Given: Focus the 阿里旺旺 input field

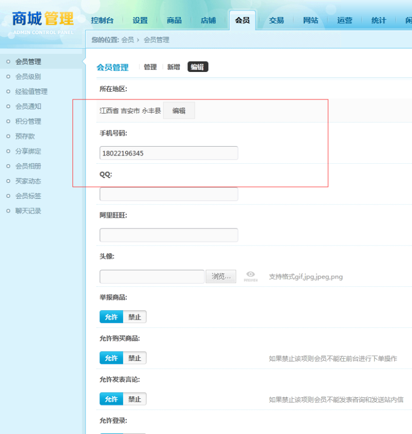Looking at the screenshot, I should (x=169, y=235).
